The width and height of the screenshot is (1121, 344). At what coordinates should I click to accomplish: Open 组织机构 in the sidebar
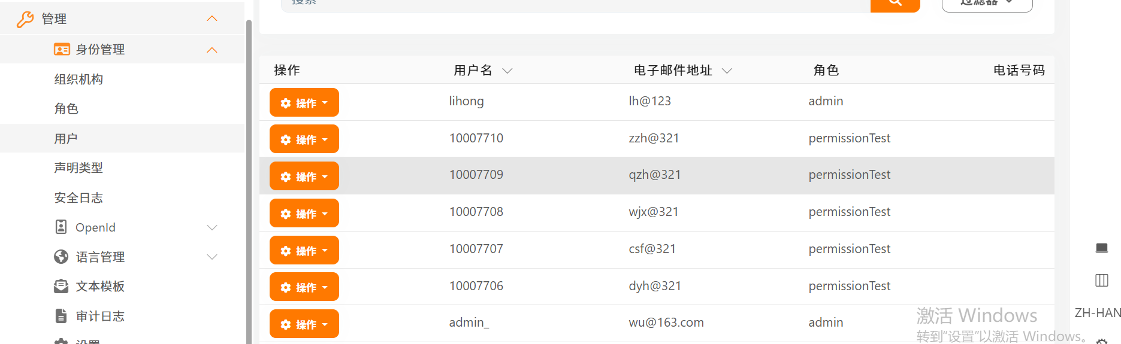coord(78,80)
